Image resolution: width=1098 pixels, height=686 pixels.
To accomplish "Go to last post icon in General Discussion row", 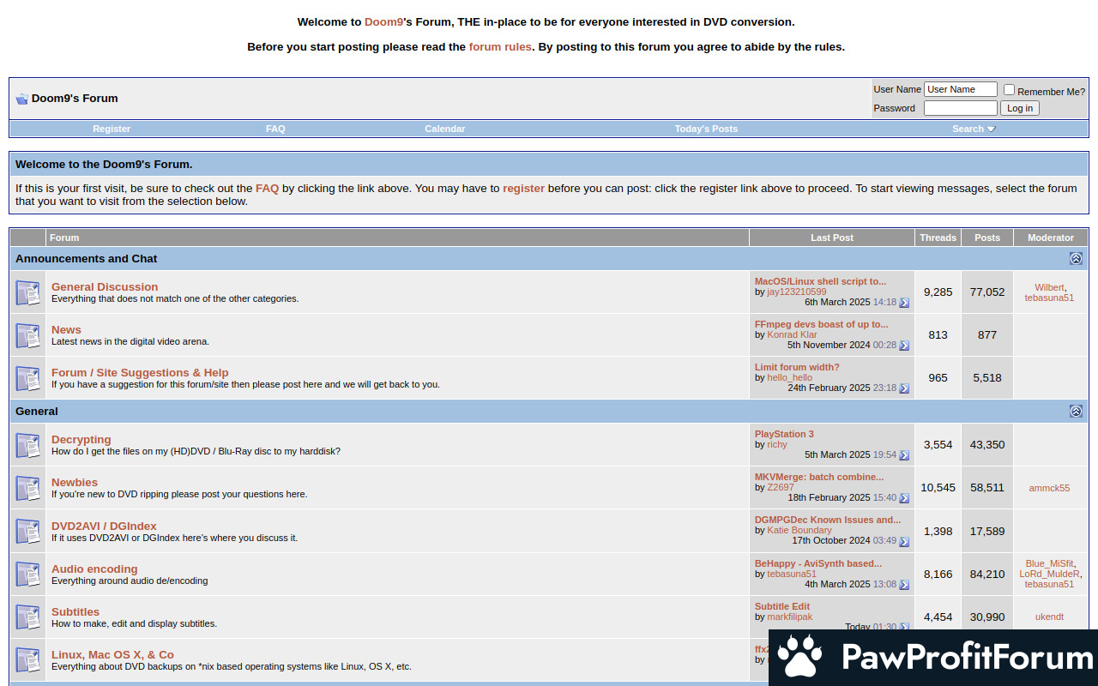I will pos(904,303).
